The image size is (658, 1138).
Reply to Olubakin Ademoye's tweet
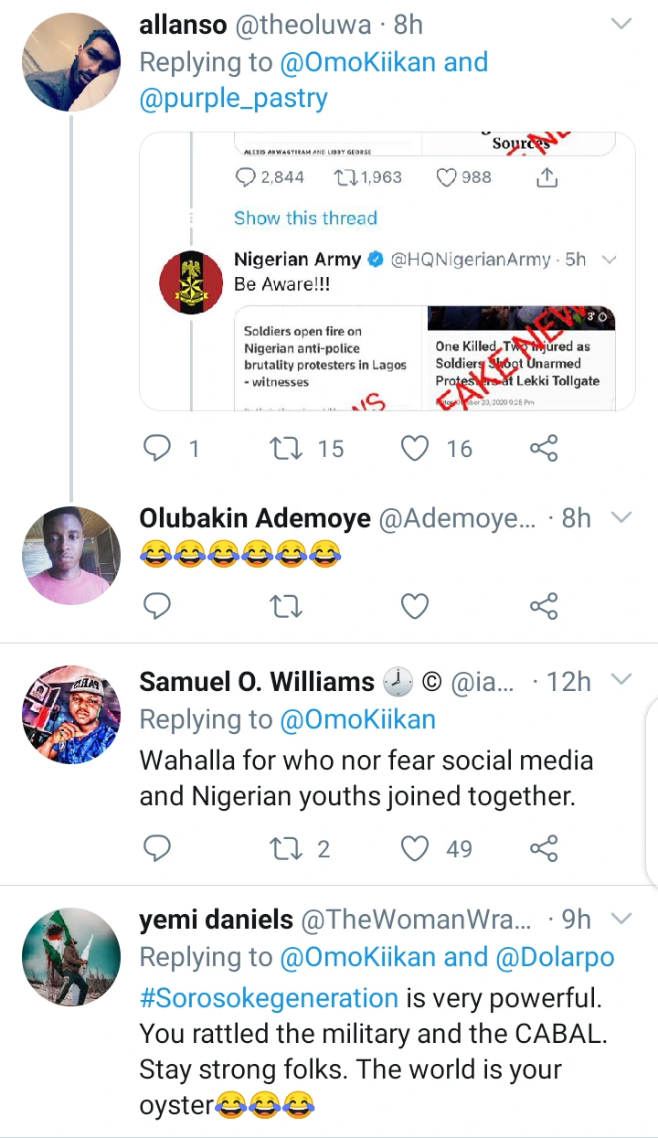tap(158, 606)
